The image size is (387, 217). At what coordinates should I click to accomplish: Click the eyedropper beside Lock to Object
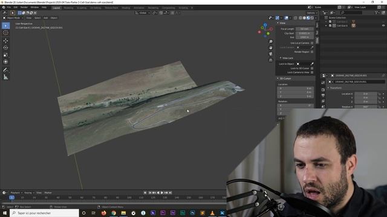(x=312, y=64)
